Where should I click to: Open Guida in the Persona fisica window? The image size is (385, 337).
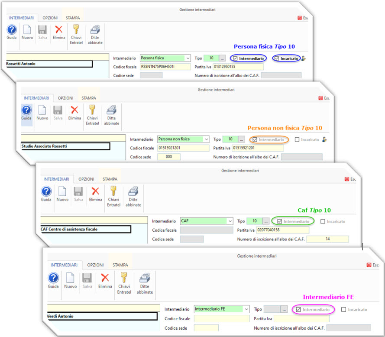12,32
